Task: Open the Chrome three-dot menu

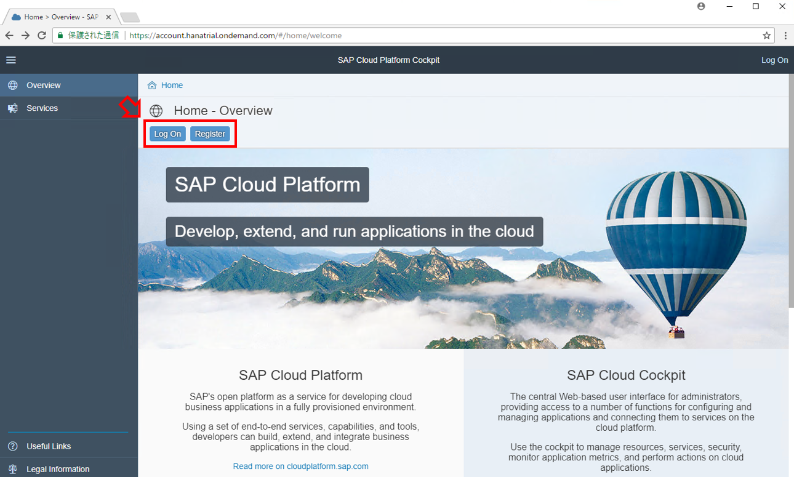Action: coord(785,36)
